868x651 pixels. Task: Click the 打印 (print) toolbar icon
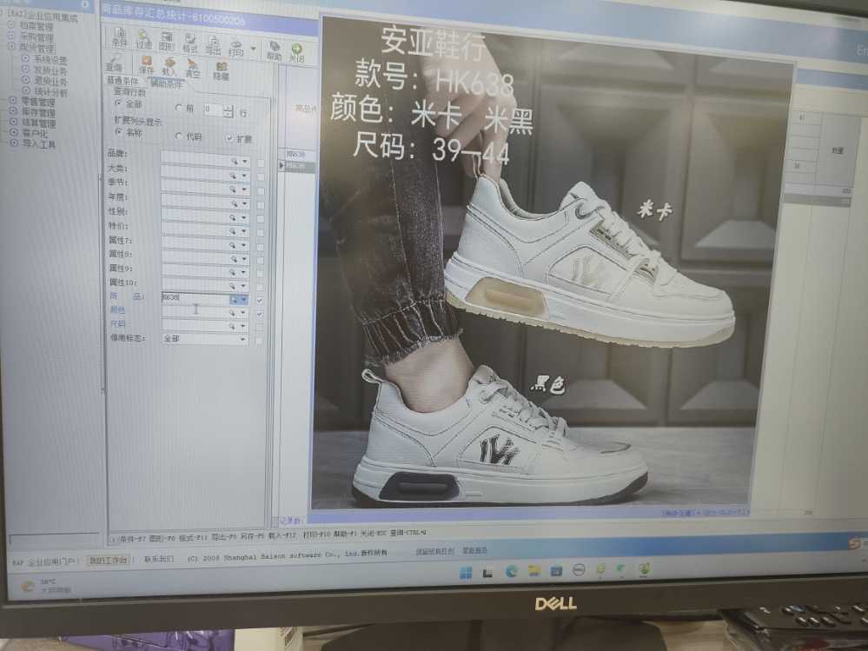pyautogui.click(x=235, y=47)
